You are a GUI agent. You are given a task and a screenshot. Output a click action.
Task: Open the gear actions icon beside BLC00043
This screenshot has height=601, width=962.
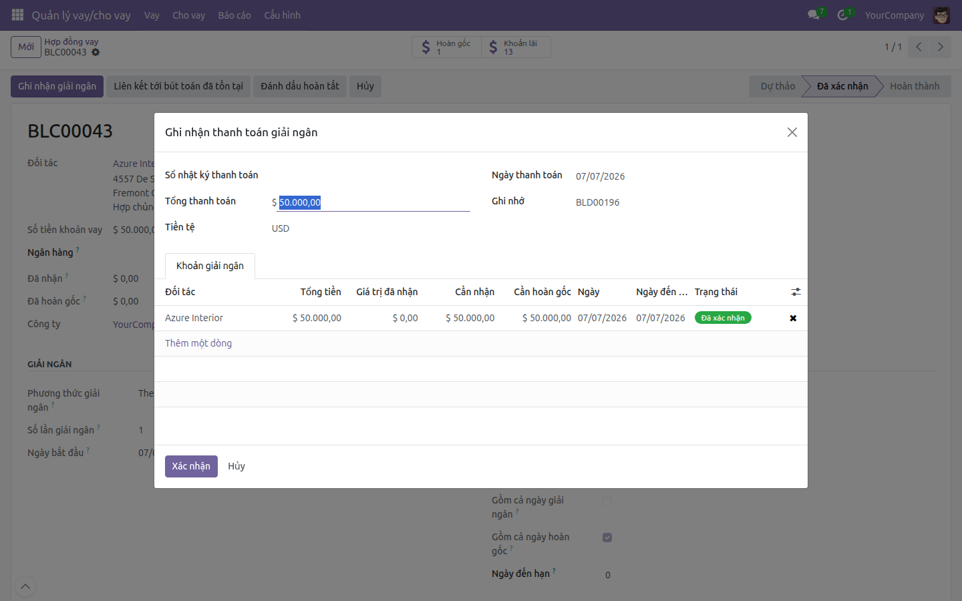tap(96, 52)
